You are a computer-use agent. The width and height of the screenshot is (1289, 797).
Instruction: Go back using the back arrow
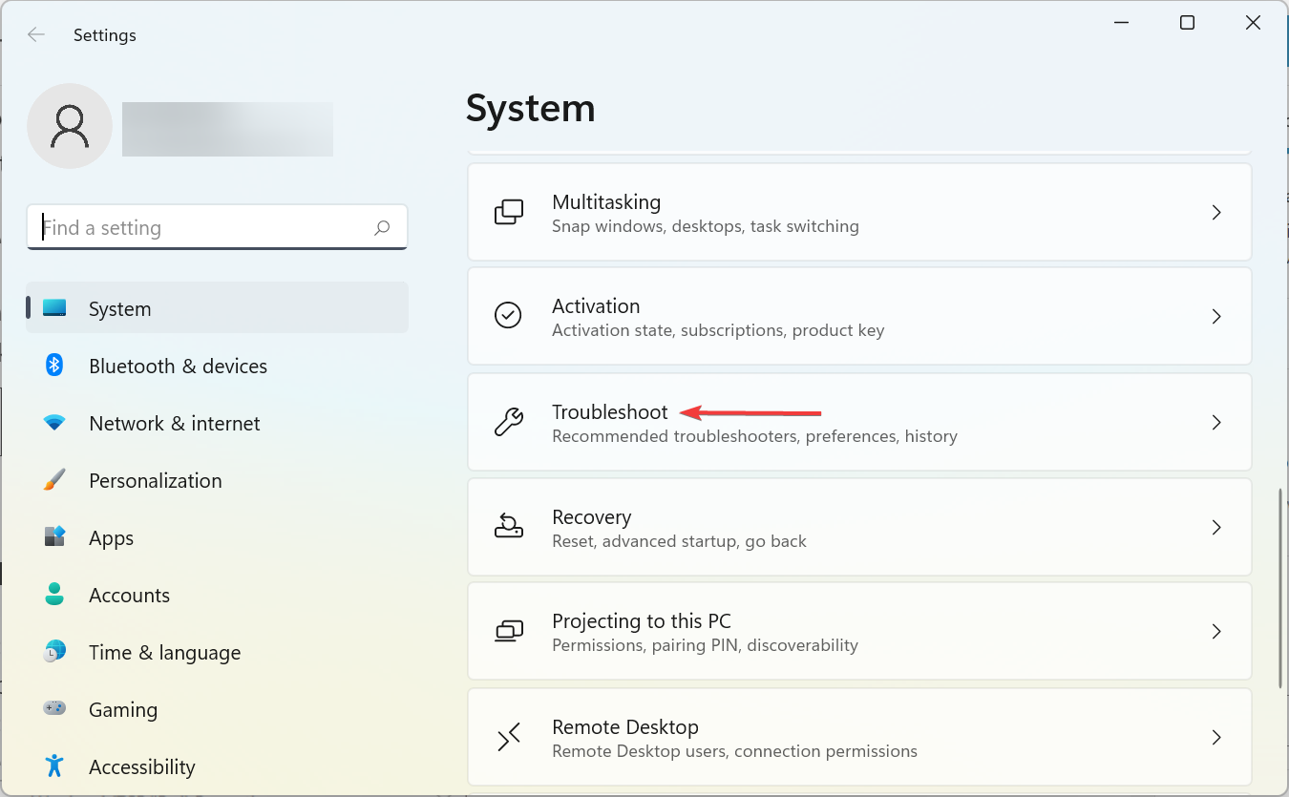(36, 35)
